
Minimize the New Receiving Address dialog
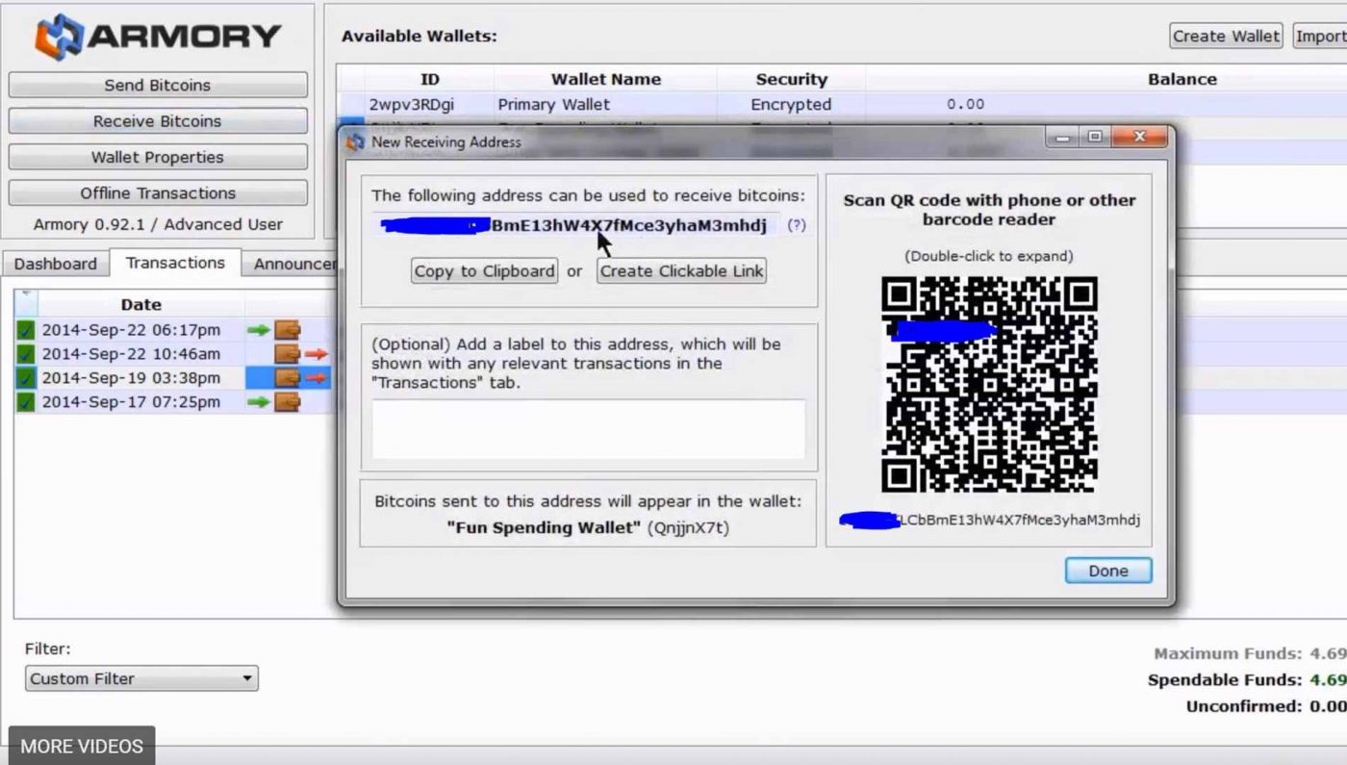click(1063, 138)
